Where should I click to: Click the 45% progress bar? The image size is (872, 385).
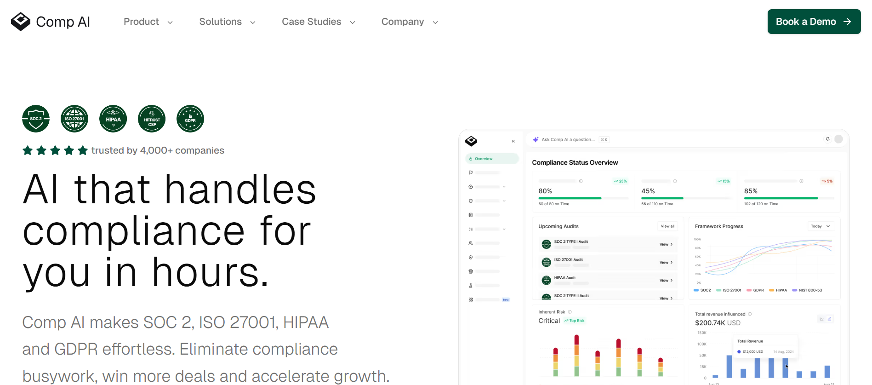pyautogui.click(x=686, y=198)
